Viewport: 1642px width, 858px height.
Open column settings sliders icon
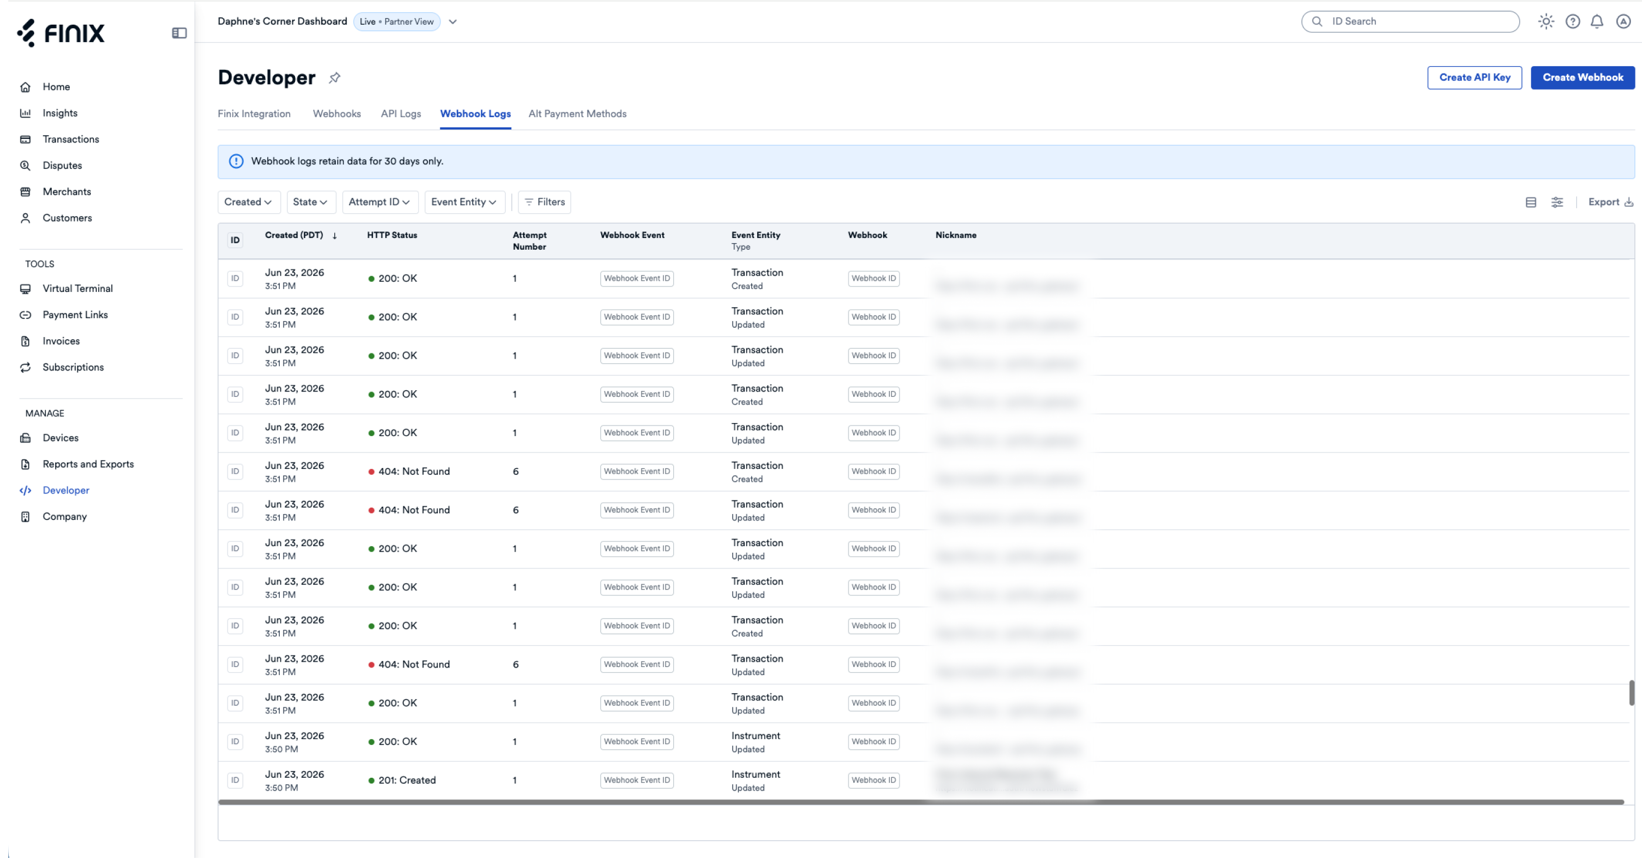[1556, 203]
